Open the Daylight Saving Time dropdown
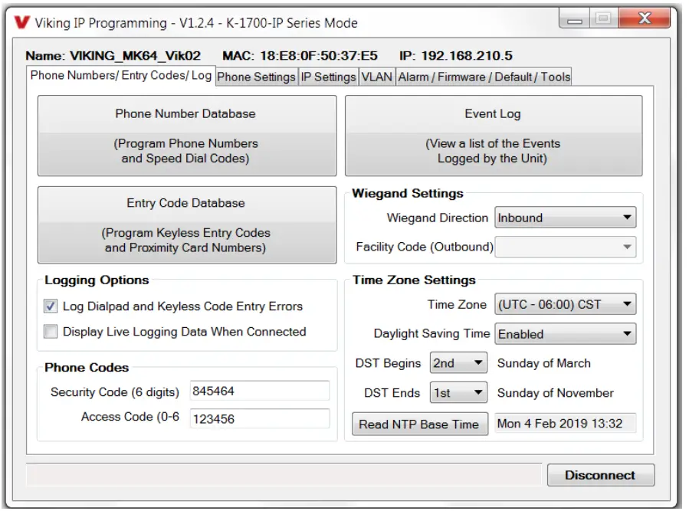Viewport: 689px width, 511px height. pos(566,333)
